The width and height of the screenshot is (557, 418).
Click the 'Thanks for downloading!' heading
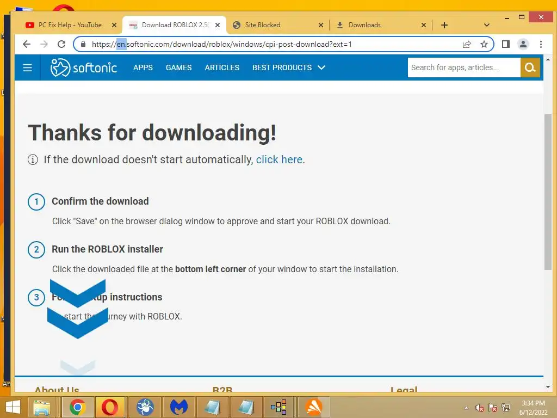152,133
